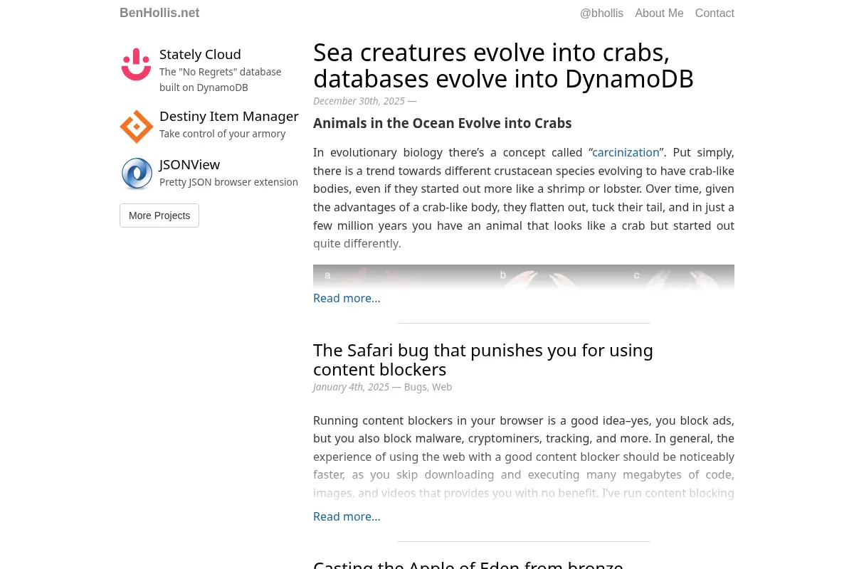Open the Casting the Apple of Eden post
The width and height of the screenshot is (854, 569).
468,565
